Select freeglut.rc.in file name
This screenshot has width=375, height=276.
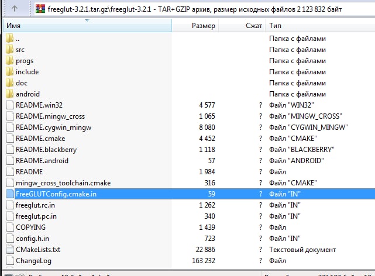(x=35, y=205)
